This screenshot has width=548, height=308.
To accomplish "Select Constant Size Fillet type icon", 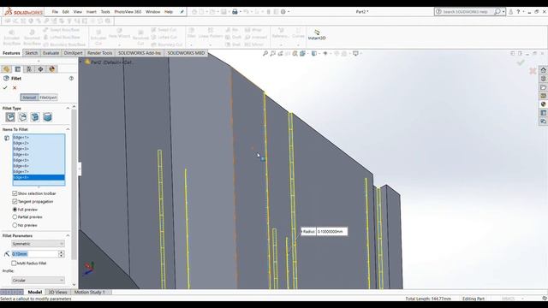I will tap(10, 117).
